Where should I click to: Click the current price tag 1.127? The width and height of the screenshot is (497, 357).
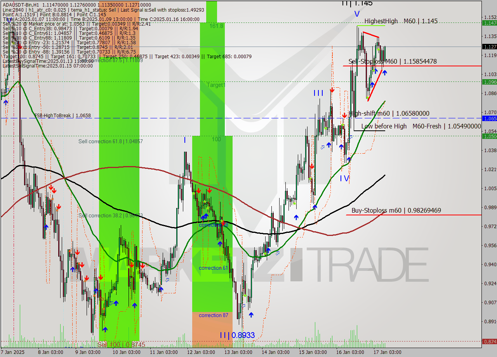pos(489,47)
